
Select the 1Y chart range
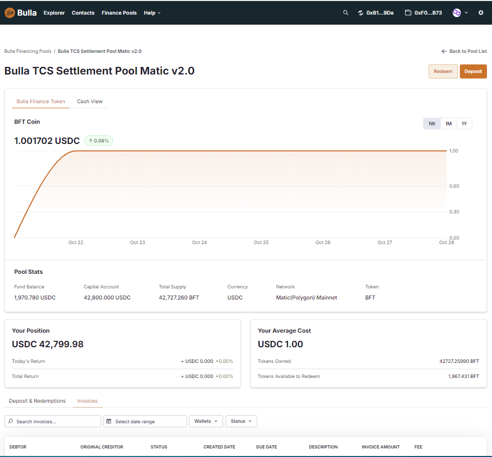[464, 123]
